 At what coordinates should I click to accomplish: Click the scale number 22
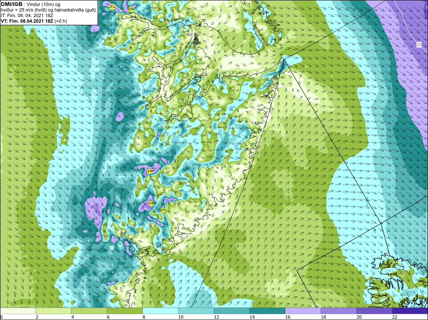pyautogui.click(x=395, y=317)
